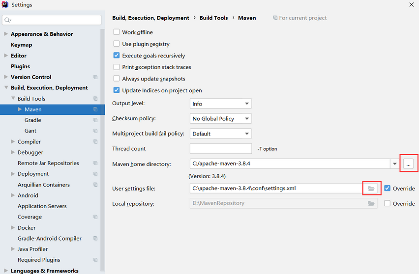Image resolution: width=419 pixels, height=274 pixels.
Task: Enable Print exception stack traces
Action: click(116, 67)
